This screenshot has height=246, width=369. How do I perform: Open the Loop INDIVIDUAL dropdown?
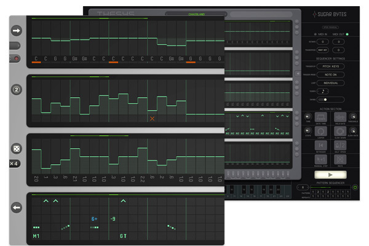[331, 83]
